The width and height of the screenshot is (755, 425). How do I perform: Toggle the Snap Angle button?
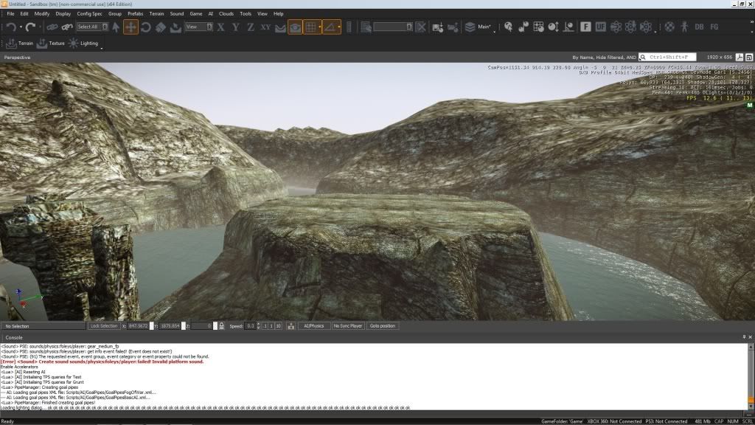[330, 27]
